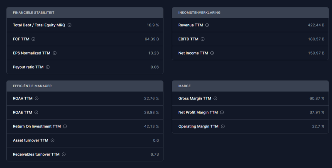This screenshot has width=332, height=168.
Task: Open Return On Investment TTM info icon
Action: click(65, 126)
